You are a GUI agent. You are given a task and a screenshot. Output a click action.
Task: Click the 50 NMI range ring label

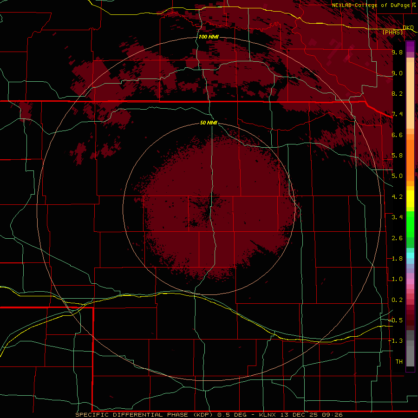click(209, 123)
